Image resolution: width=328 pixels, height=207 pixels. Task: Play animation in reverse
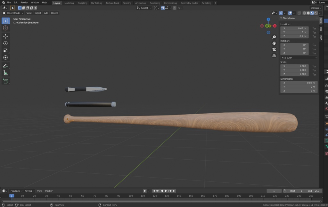162,191
